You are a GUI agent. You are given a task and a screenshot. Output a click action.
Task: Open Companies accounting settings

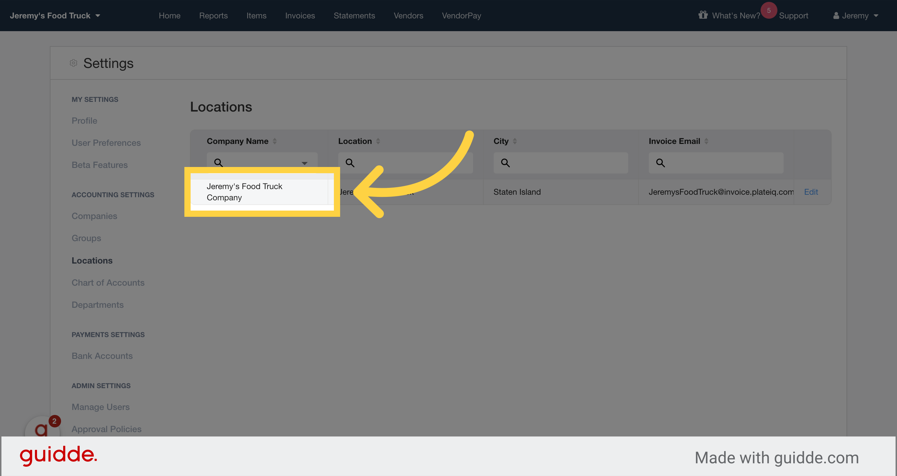click(x=94, y=216)
